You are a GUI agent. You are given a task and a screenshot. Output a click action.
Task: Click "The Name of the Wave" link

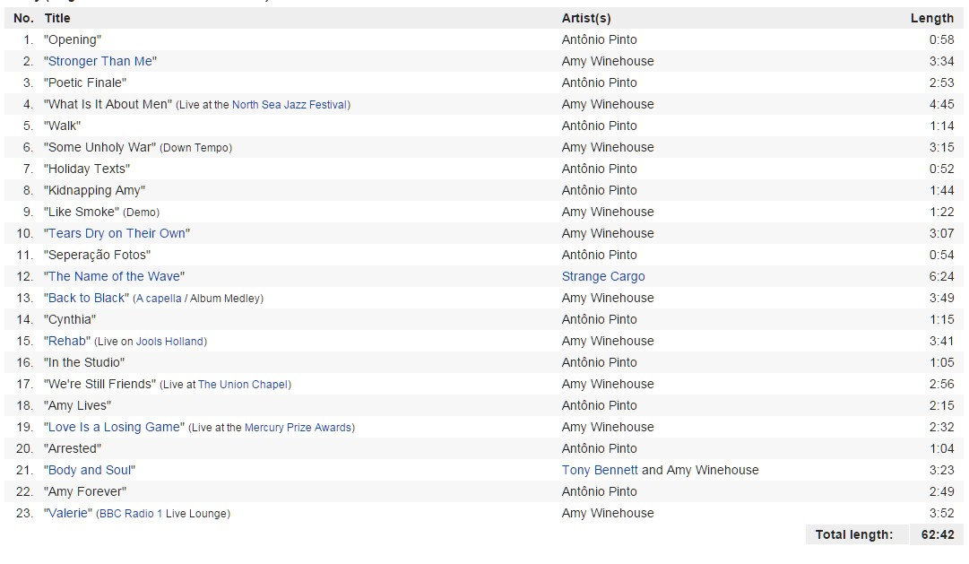click(x=116, y=276)
